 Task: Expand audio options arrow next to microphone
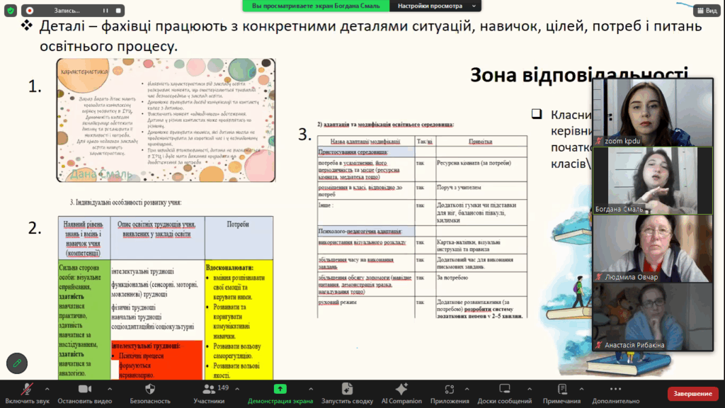click(47, 389)
